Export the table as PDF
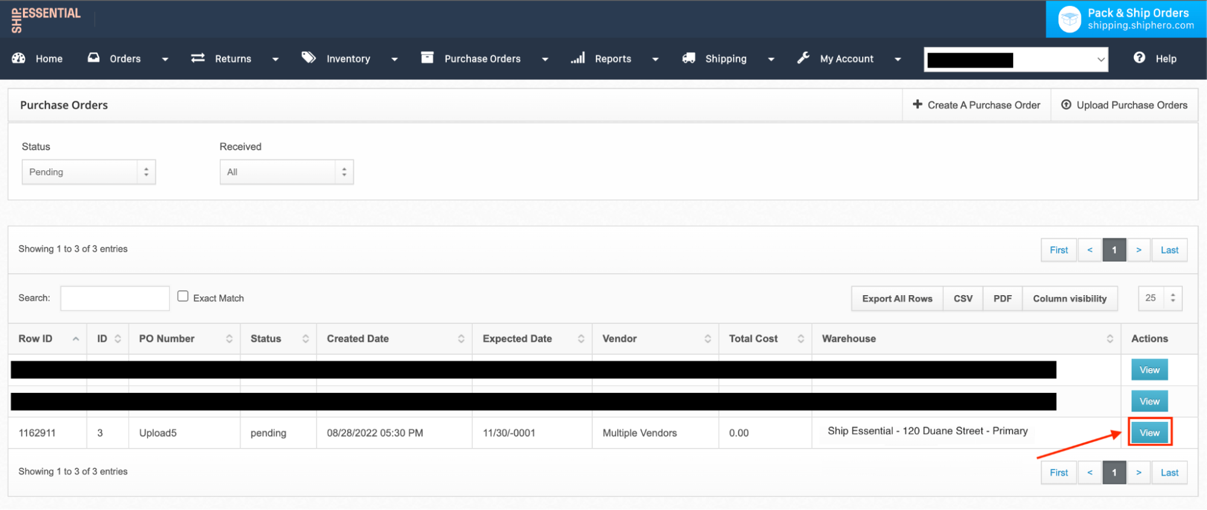This screenshot has width=1207, height=510. click(x=1003, y=299)
